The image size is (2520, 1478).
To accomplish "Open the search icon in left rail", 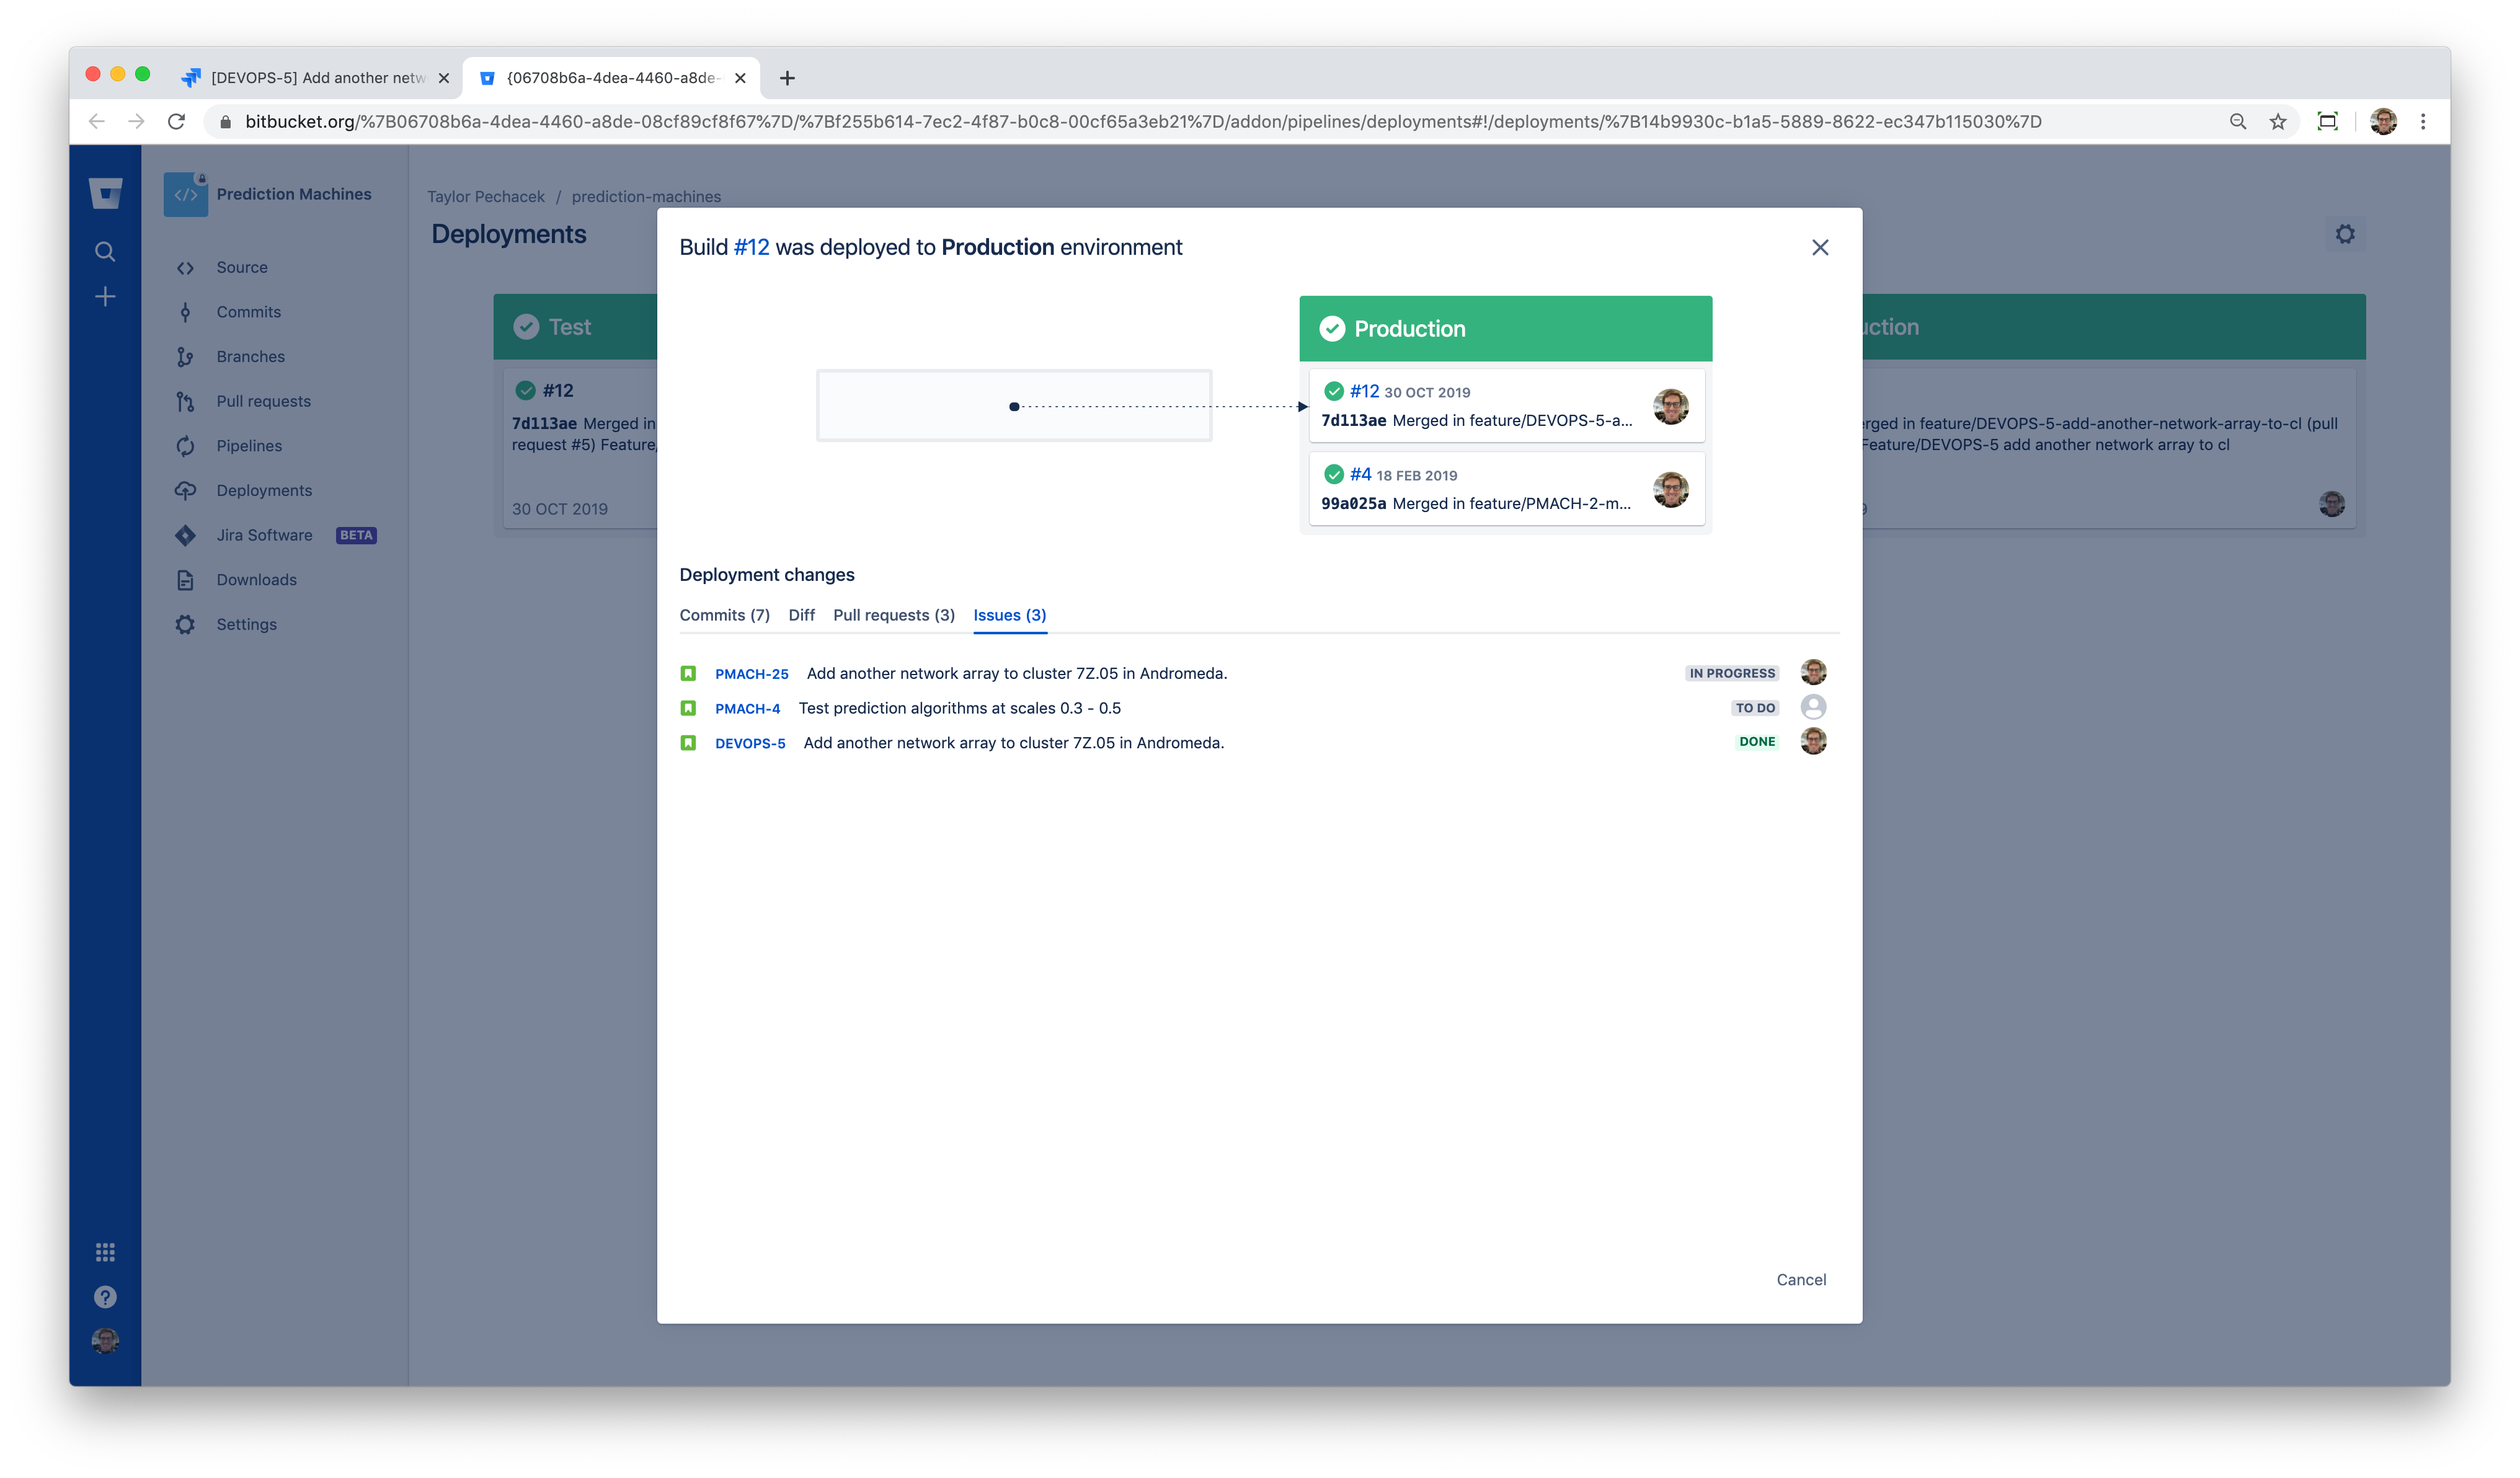I will click(105, 251).
